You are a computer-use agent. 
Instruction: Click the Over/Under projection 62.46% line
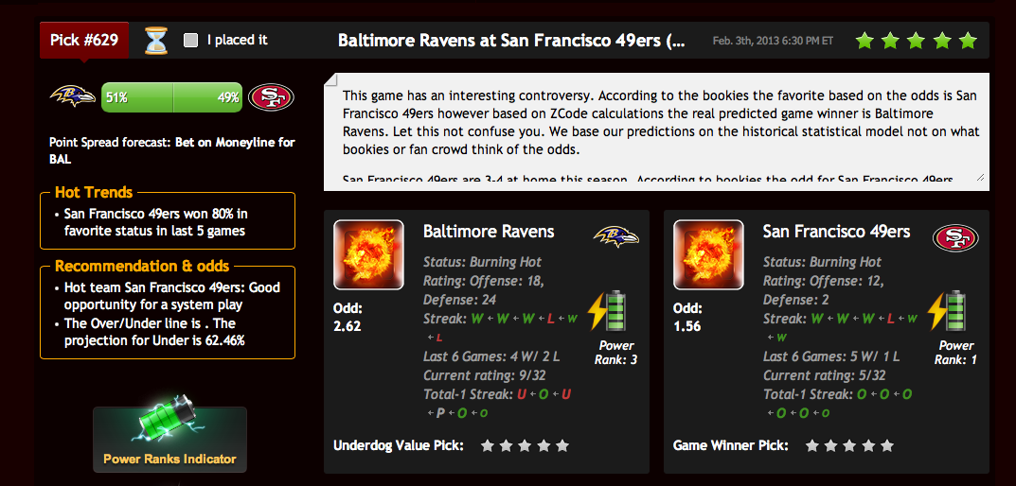point(154,332)
